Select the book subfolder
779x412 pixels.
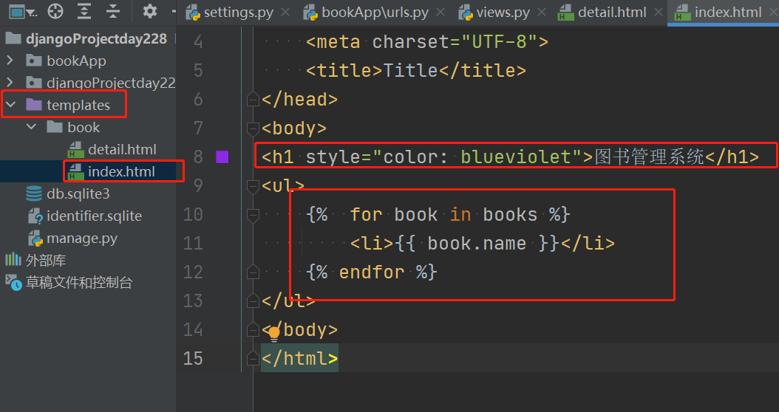tap(84, 128)
